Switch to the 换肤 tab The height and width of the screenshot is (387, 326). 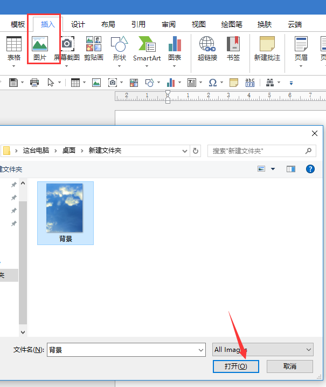265,24
